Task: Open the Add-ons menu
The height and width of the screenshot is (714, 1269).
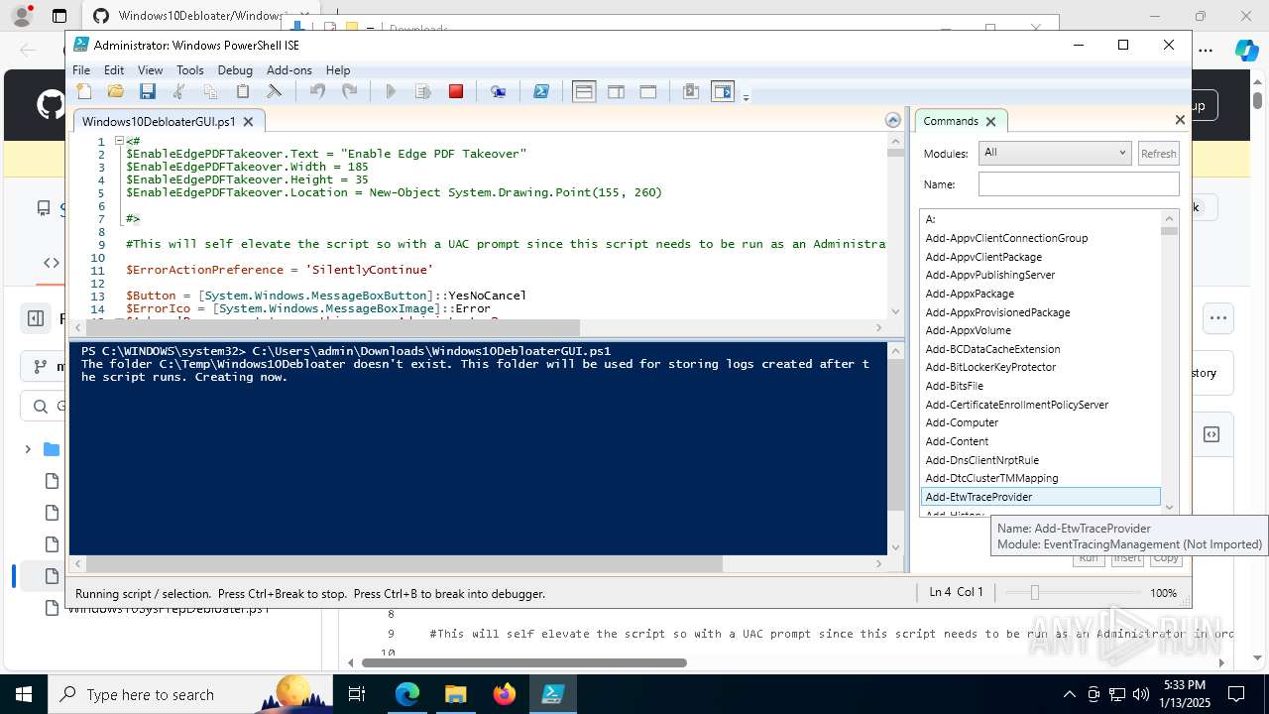Action: coord(289,70)
